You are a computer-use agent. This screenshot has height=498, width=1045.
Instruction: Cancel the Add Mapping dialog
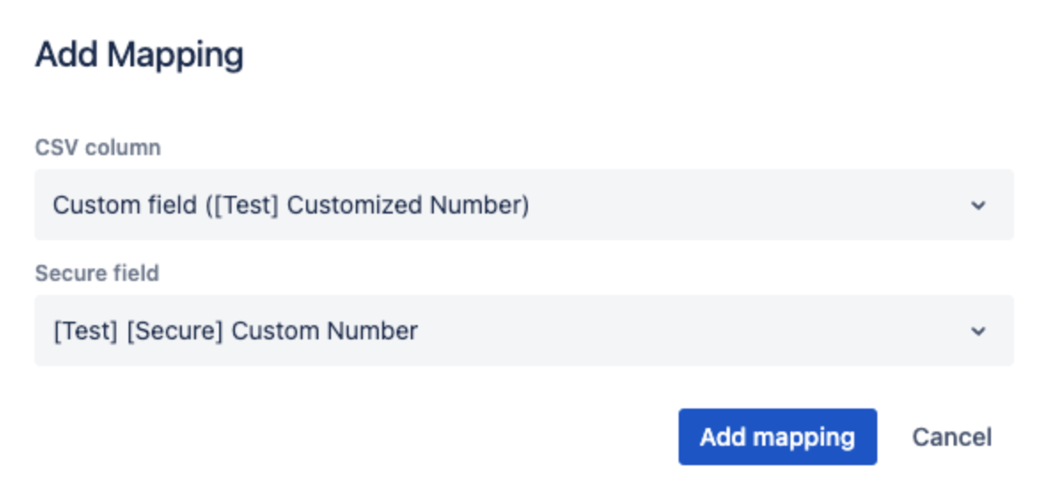point(952,437)
